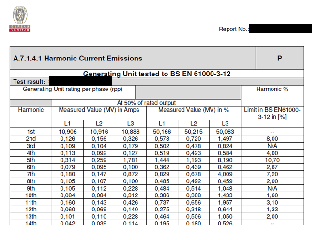Image resolution: width=334 pixels, height=240 pixels.
Task: Click the redacted Report No. field
Action: point(280,29)
